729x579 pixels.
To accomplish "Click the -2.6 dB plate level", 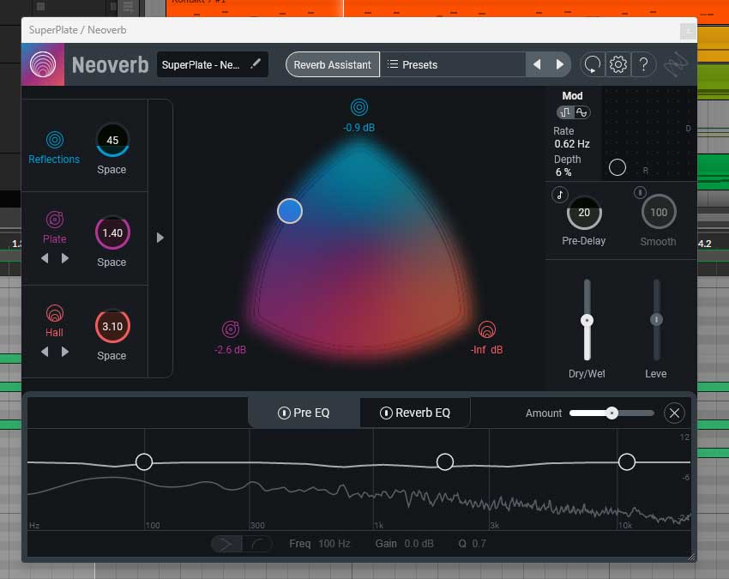I will point(230,350).
